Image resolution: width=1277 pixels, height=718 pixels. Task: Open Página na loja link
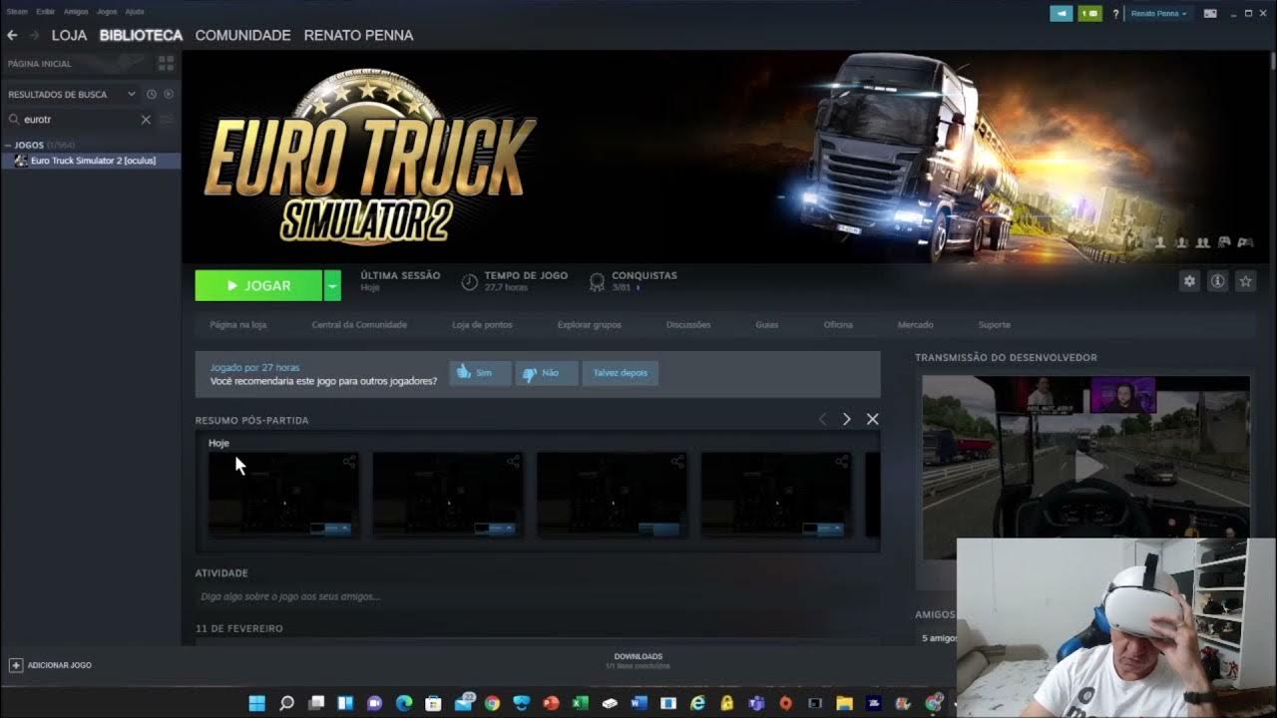tap(238, 324)
